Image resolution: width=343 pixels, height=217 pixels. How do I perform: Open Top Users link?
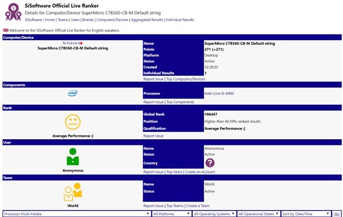pos(174,172)
